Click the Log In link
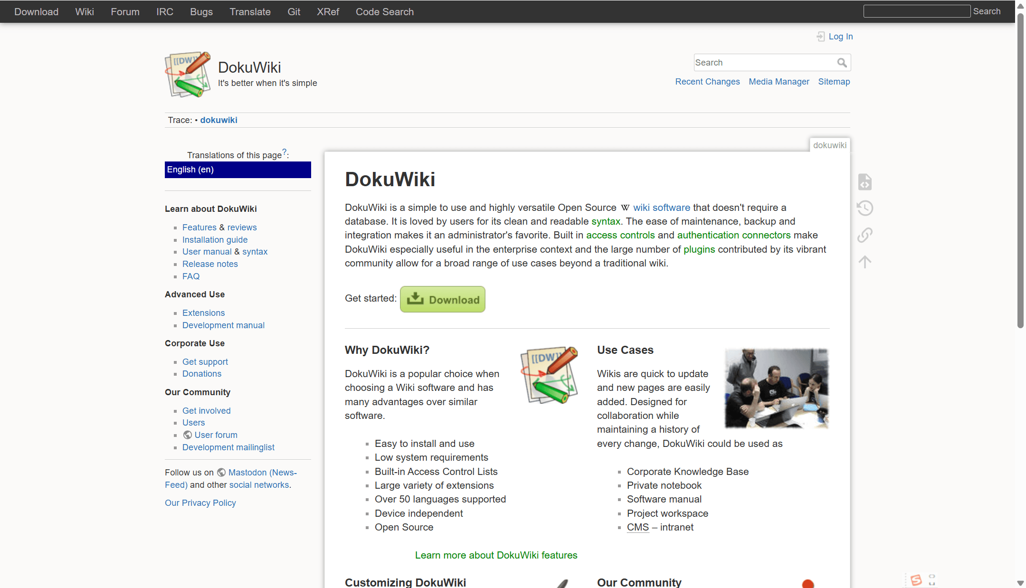This screenshot has width=1026, height=588. tap(841, 37)
